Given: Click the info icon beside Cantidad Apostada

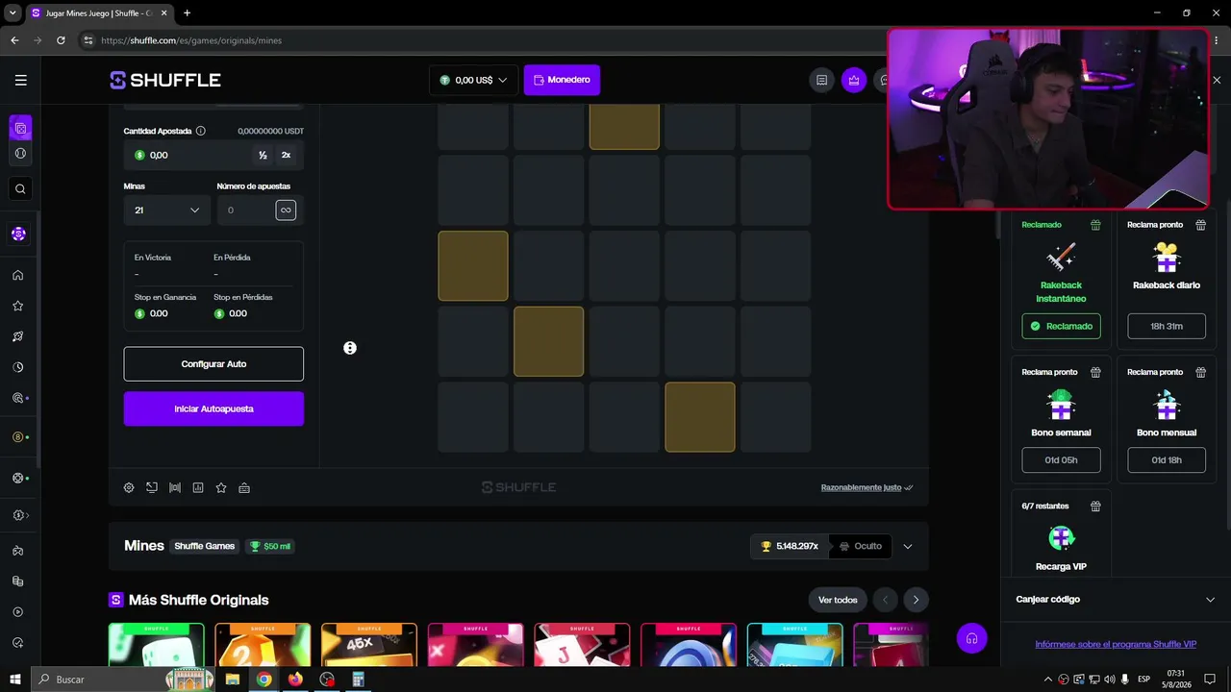Looking at the screenshot, I should pyautogui.click(x=201, y=131).
